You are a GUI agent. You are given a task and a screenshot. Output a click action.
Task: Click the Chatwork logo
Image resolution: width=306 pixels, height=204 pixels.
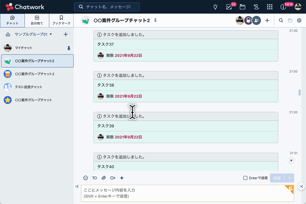click(25, 7)
